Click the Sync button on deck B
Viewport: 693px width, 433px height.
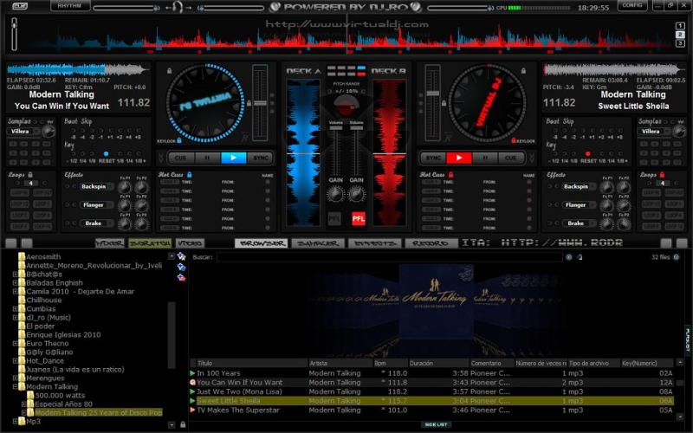(x=432, y=158)
